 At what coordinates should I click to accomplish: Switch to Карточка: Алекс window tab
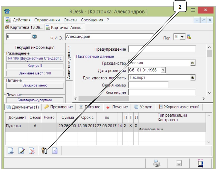click(x=65, y=27)
